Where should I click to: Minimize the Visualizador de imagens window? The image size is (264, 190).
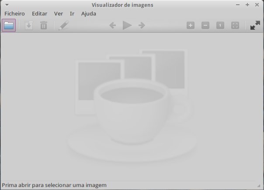[238, 5]
